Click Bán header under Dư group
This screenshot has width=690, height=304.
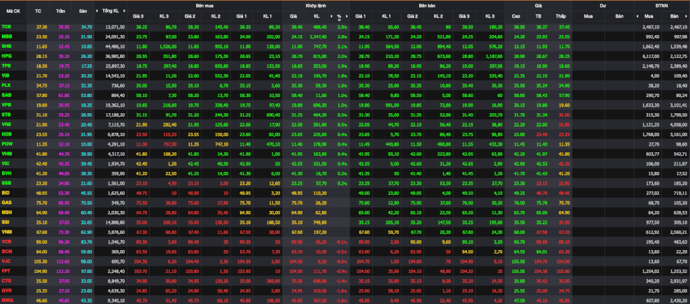click(x=619, y=16)
